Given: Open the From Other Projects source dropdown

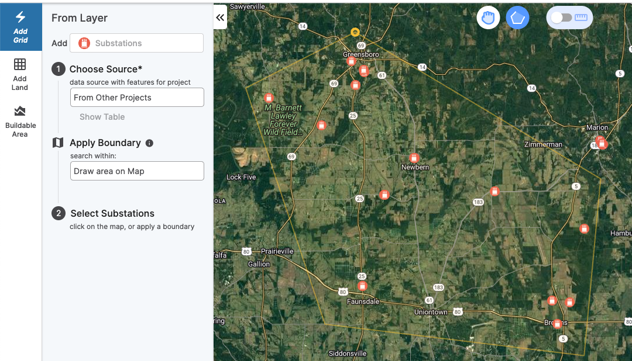Looking at the screenshot, I should coord(137,98).
